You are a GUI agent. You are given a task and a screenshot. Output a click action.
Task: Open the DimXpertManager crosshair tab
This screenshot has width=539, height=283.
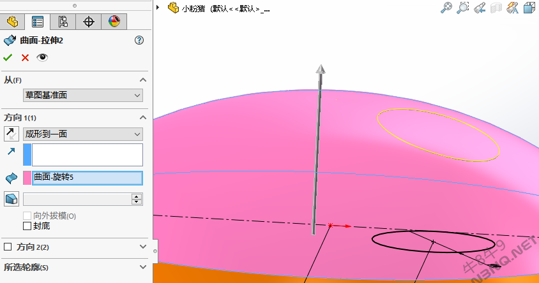point(89,21)
